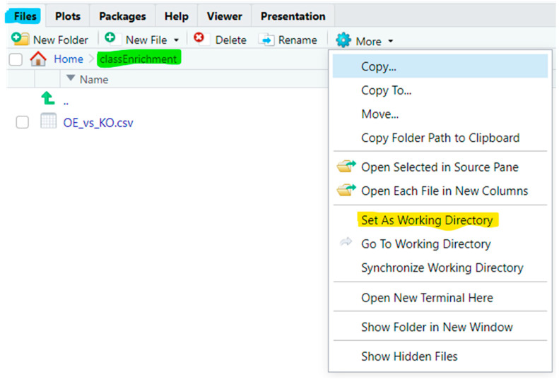Select Go To Working Directory
The width and height of the screenshot is (559, 379).
pyautogui.click(x=440, y=243)
